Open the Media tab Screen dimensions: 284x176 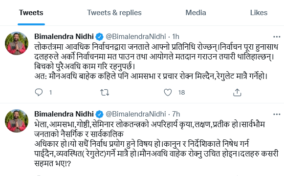[x=196, y=13]
